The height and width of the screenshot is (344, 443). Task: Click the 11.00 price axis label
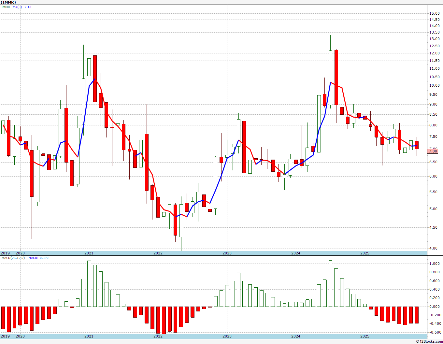point(434,68)
